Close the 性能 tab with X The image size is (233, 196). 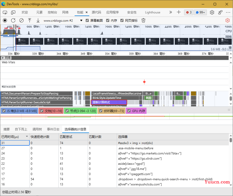87,12
